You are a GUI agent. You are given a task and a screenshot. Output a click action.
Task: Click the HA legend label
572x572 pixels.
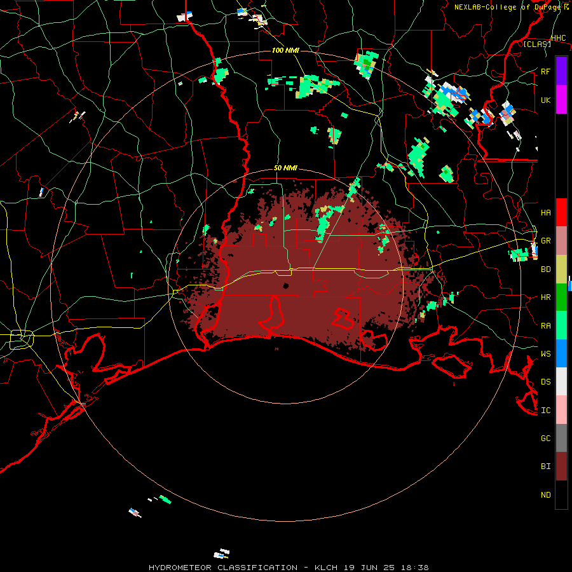(545, 212)
